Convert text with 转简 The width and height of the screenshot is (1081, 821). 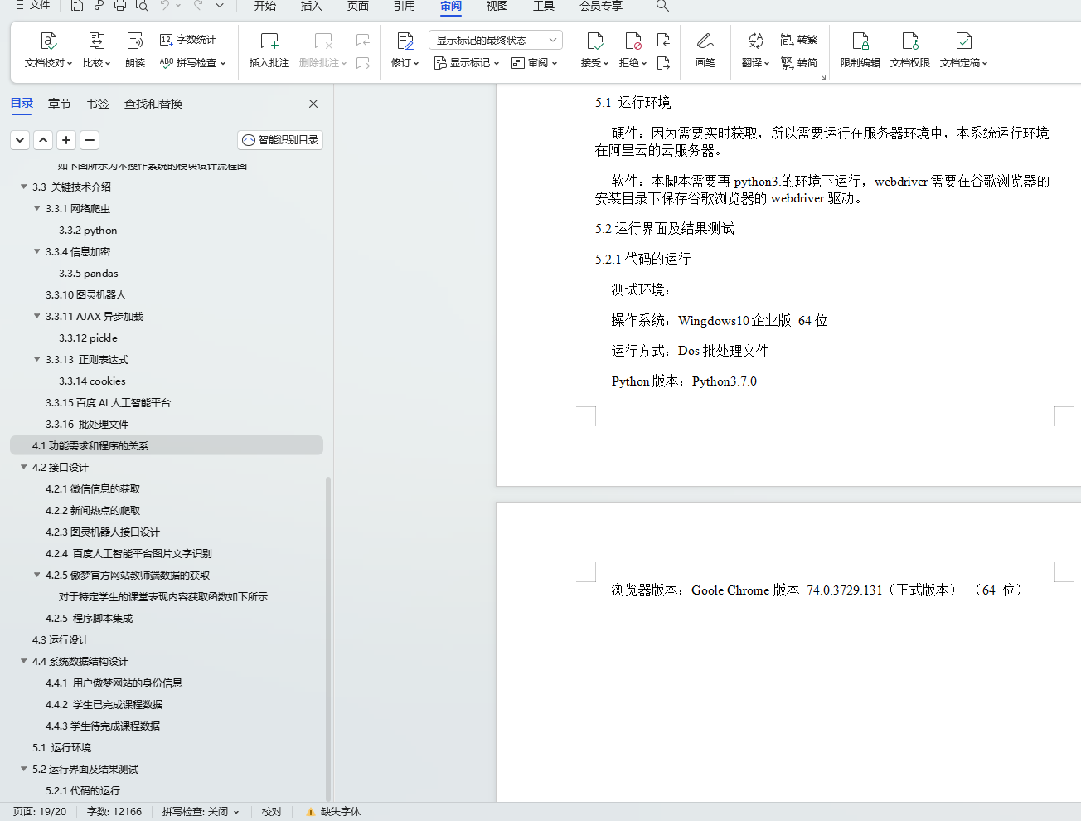(798, 63)
